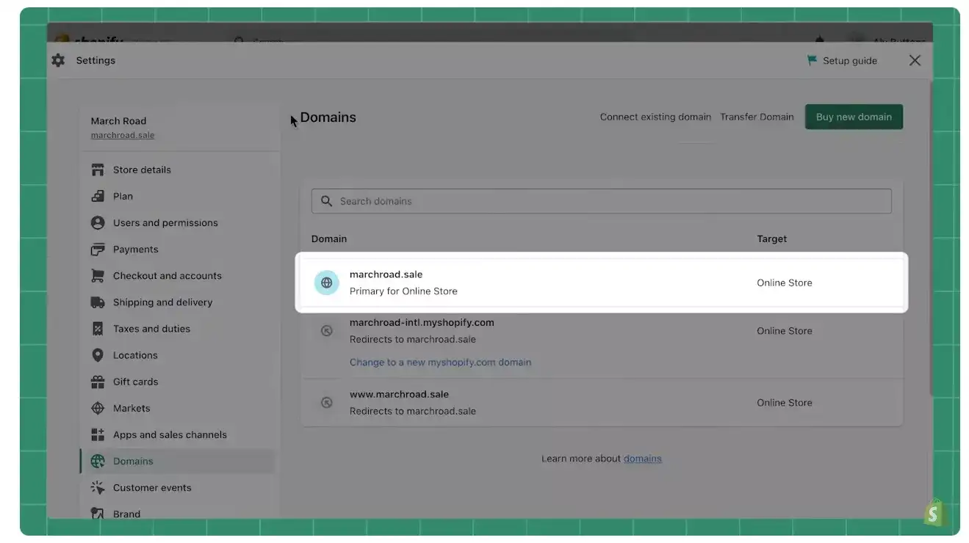
Task: Open Checkout and accounts settings
Action: [167, 276]
